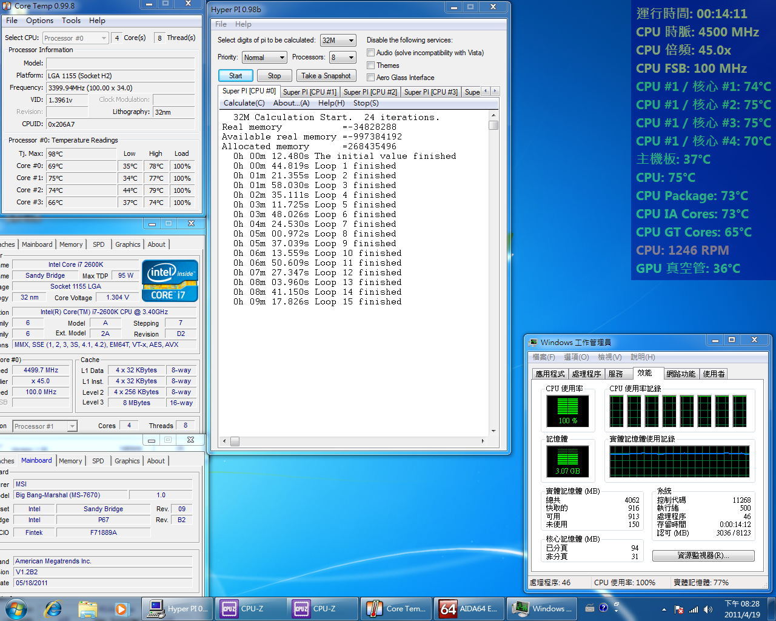
Task: Click the 'Intel Core i7 2600K' name field
Action: click(76, 264)
